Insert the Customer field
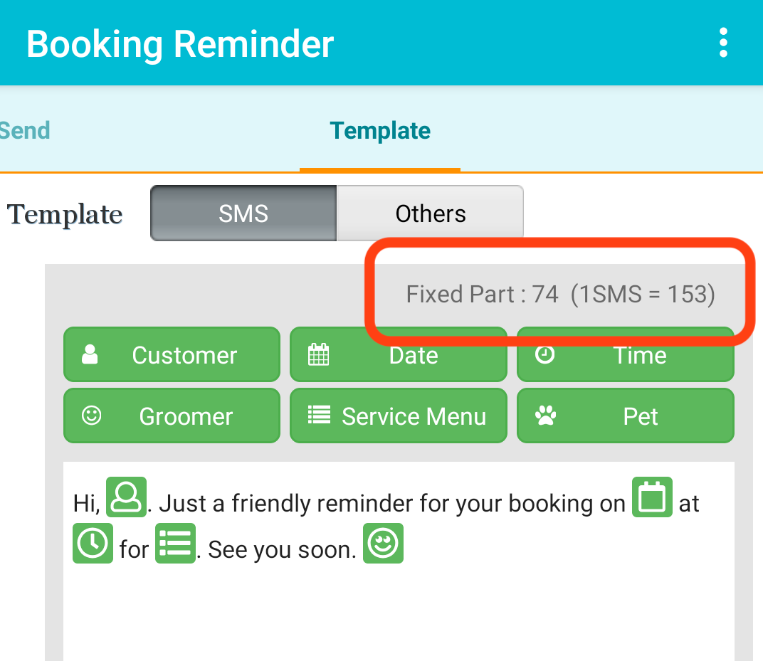Image resolution: width=763 pixels, height=661 pixels. (172, 354)
